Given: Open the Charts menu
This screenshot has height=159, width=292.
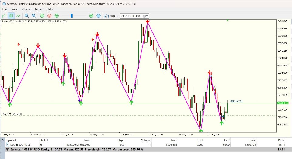Looking at the screenshot, I should tap(26, 9).
